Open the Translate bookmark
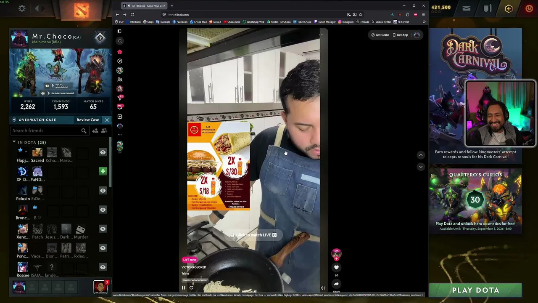The width and height of the screenshot is (538, 303). (x=163, y=22)
